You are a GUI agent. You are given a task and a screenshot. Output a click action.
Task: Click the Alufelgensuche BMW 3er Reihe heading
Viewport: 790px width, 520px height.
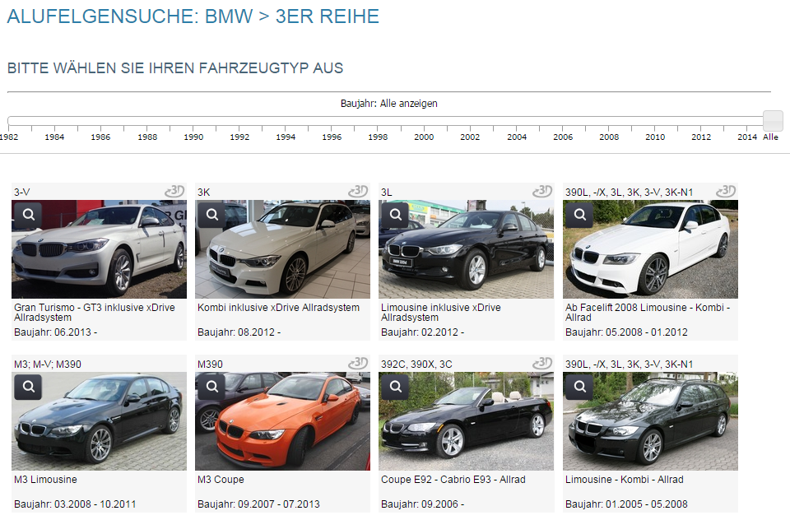point(193,16)
